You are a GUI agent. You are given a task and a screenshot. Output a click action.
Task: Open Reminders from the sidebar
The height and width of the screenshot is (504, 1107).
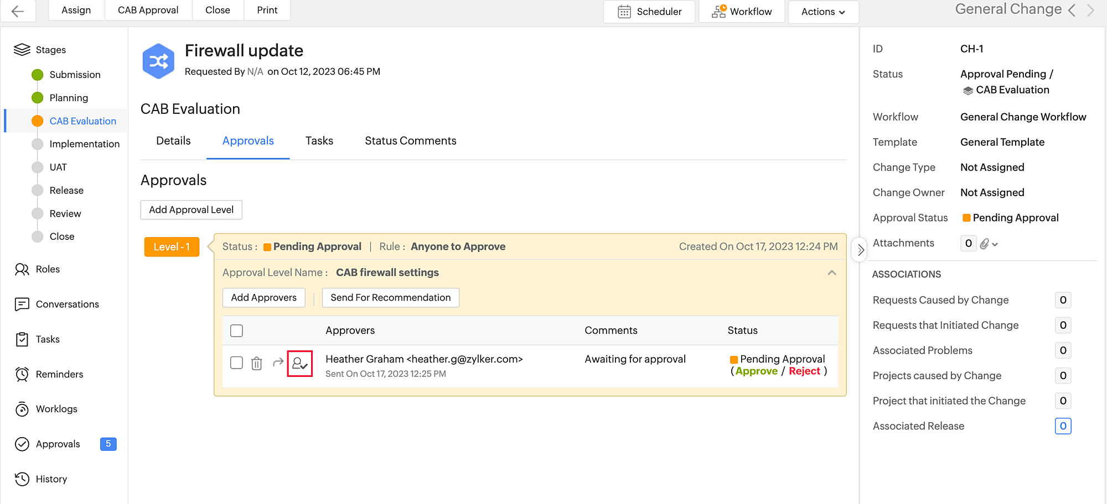tap(59, 374)
